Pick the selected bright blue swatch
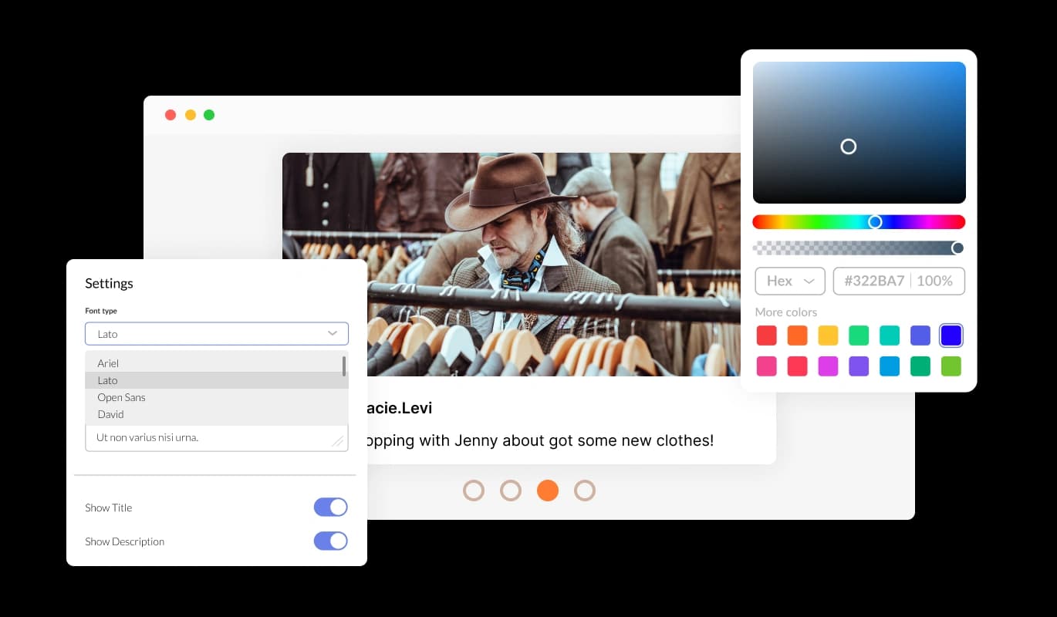The image size is (1057, 617). [951, 335]
